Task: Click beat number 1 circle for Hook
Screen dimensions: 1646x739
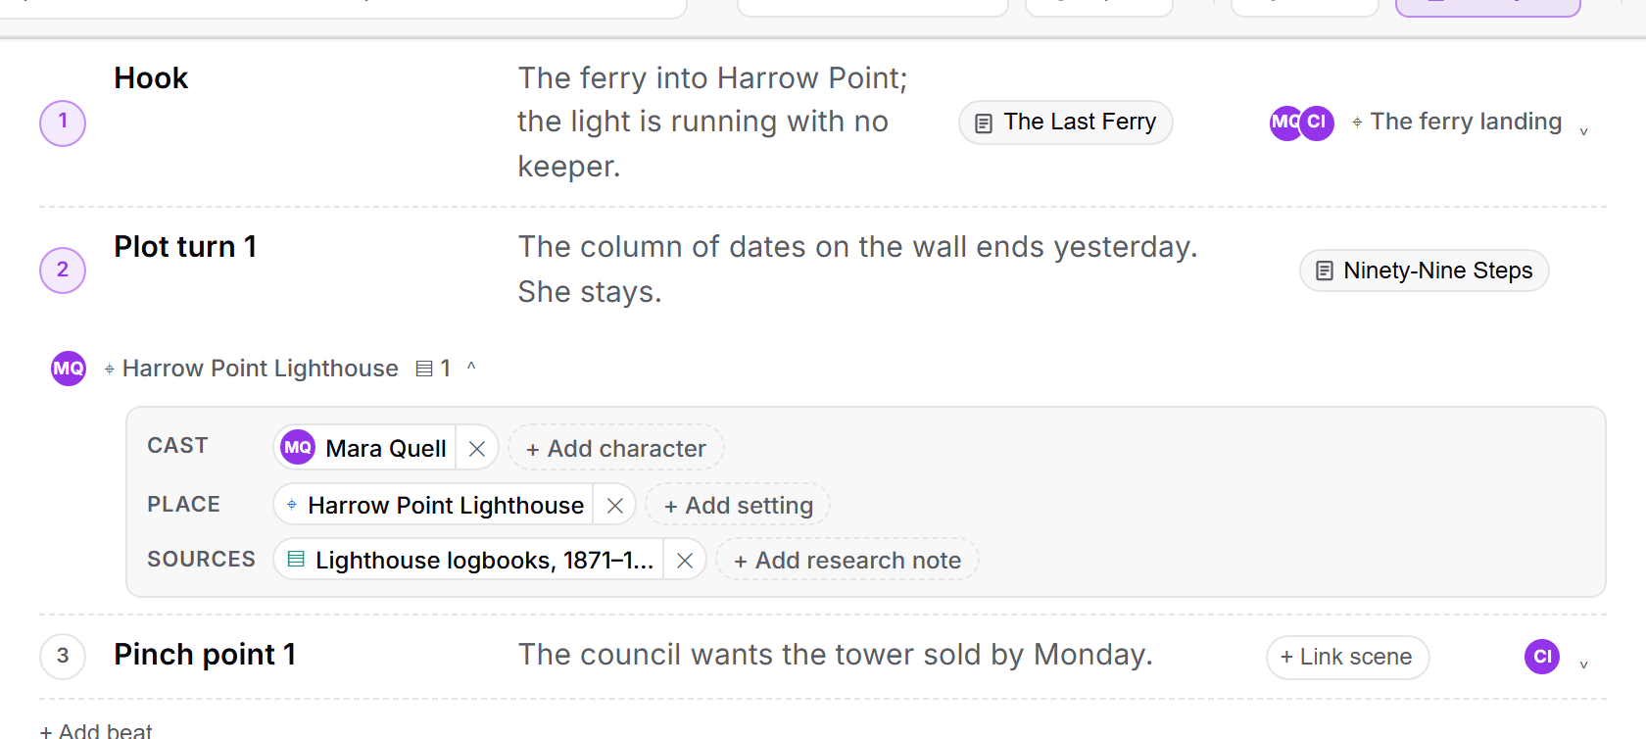Action: (x=63, y=123)
